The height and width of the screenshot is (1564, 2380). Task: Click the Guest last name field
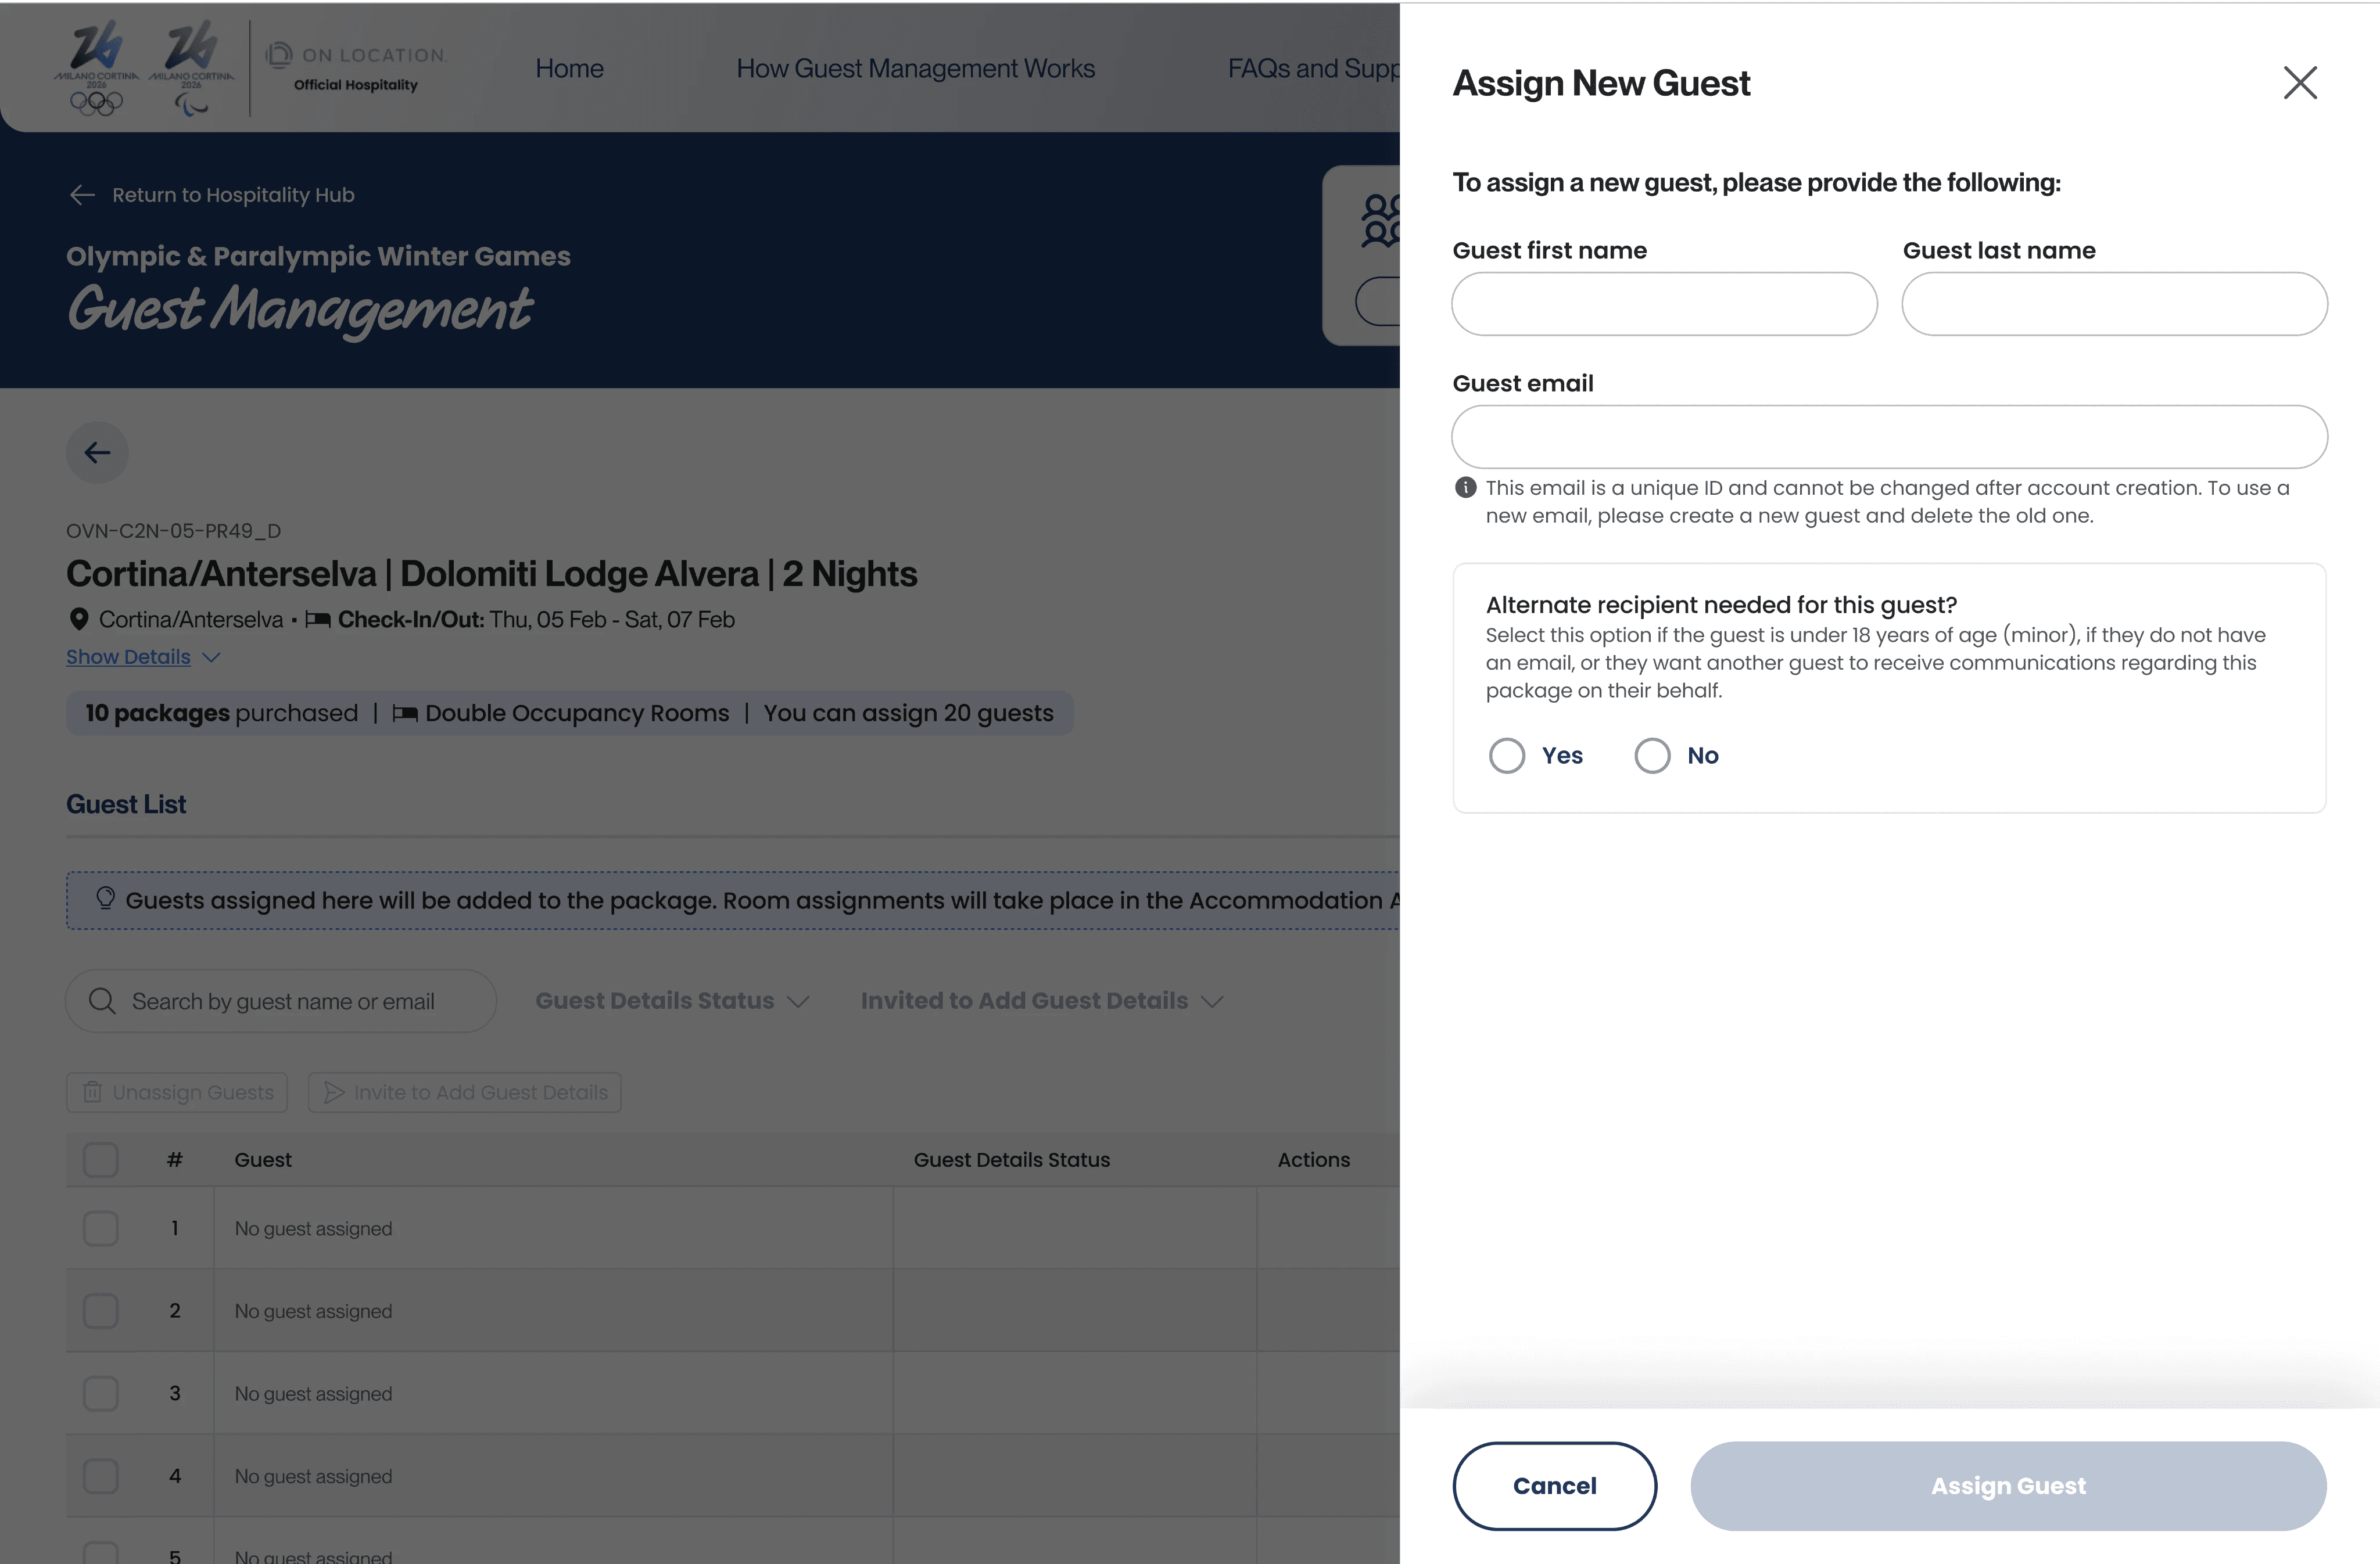(2114, 304)
